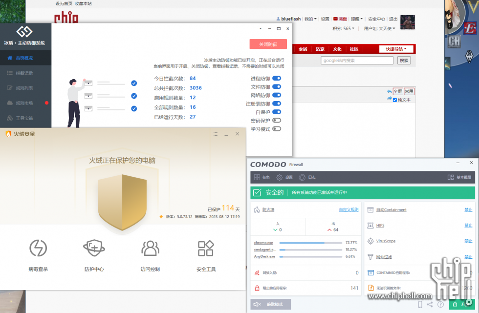Click the blueflash user avatar thumbnail
This screenshot has height=313, width=479.
[x=408, y=22]
